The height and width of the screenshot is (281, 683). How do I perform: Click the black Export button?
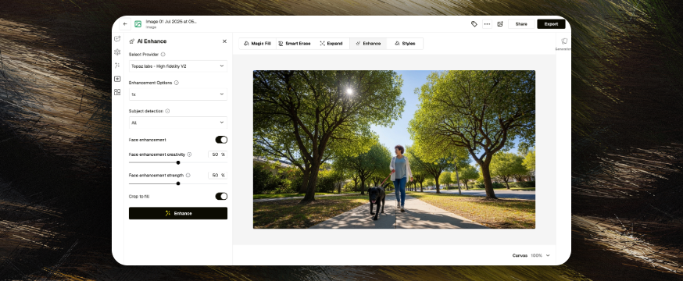click(551, 24)
